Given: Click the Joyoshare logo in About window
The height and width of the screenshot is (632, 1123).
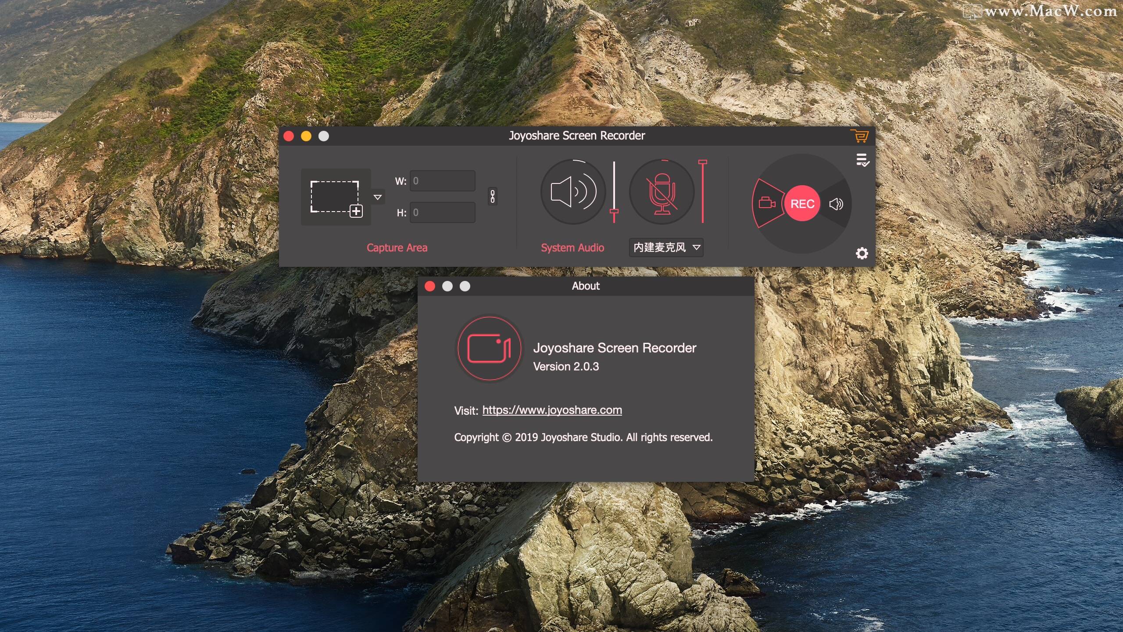Looking at the screenshot, I should [x=489, y=348].
